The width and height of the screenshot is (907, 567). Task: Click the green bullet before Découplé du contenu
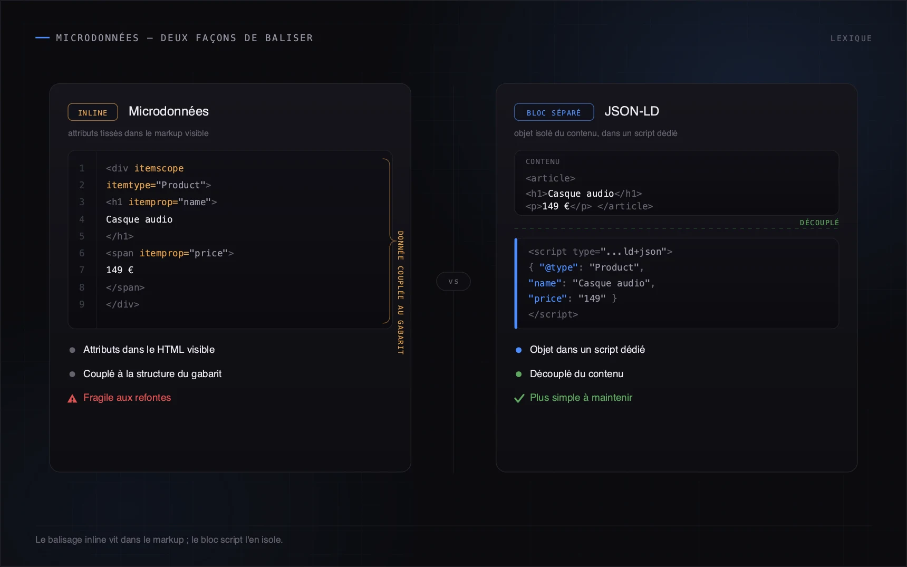pos(518,374)
